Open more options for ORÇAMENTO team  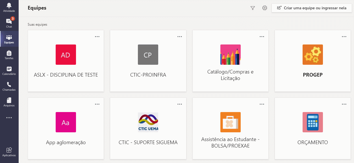[344, 104]
